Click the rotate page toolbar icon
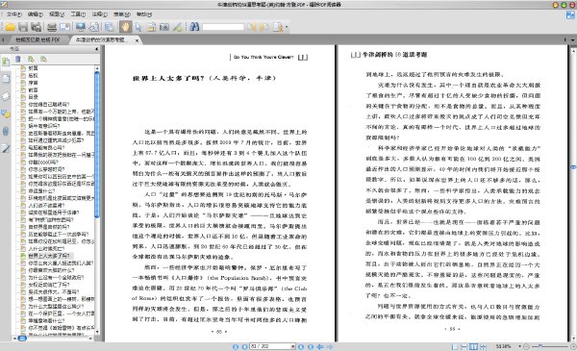Screen dimensions: 577x351 [94, 27]
